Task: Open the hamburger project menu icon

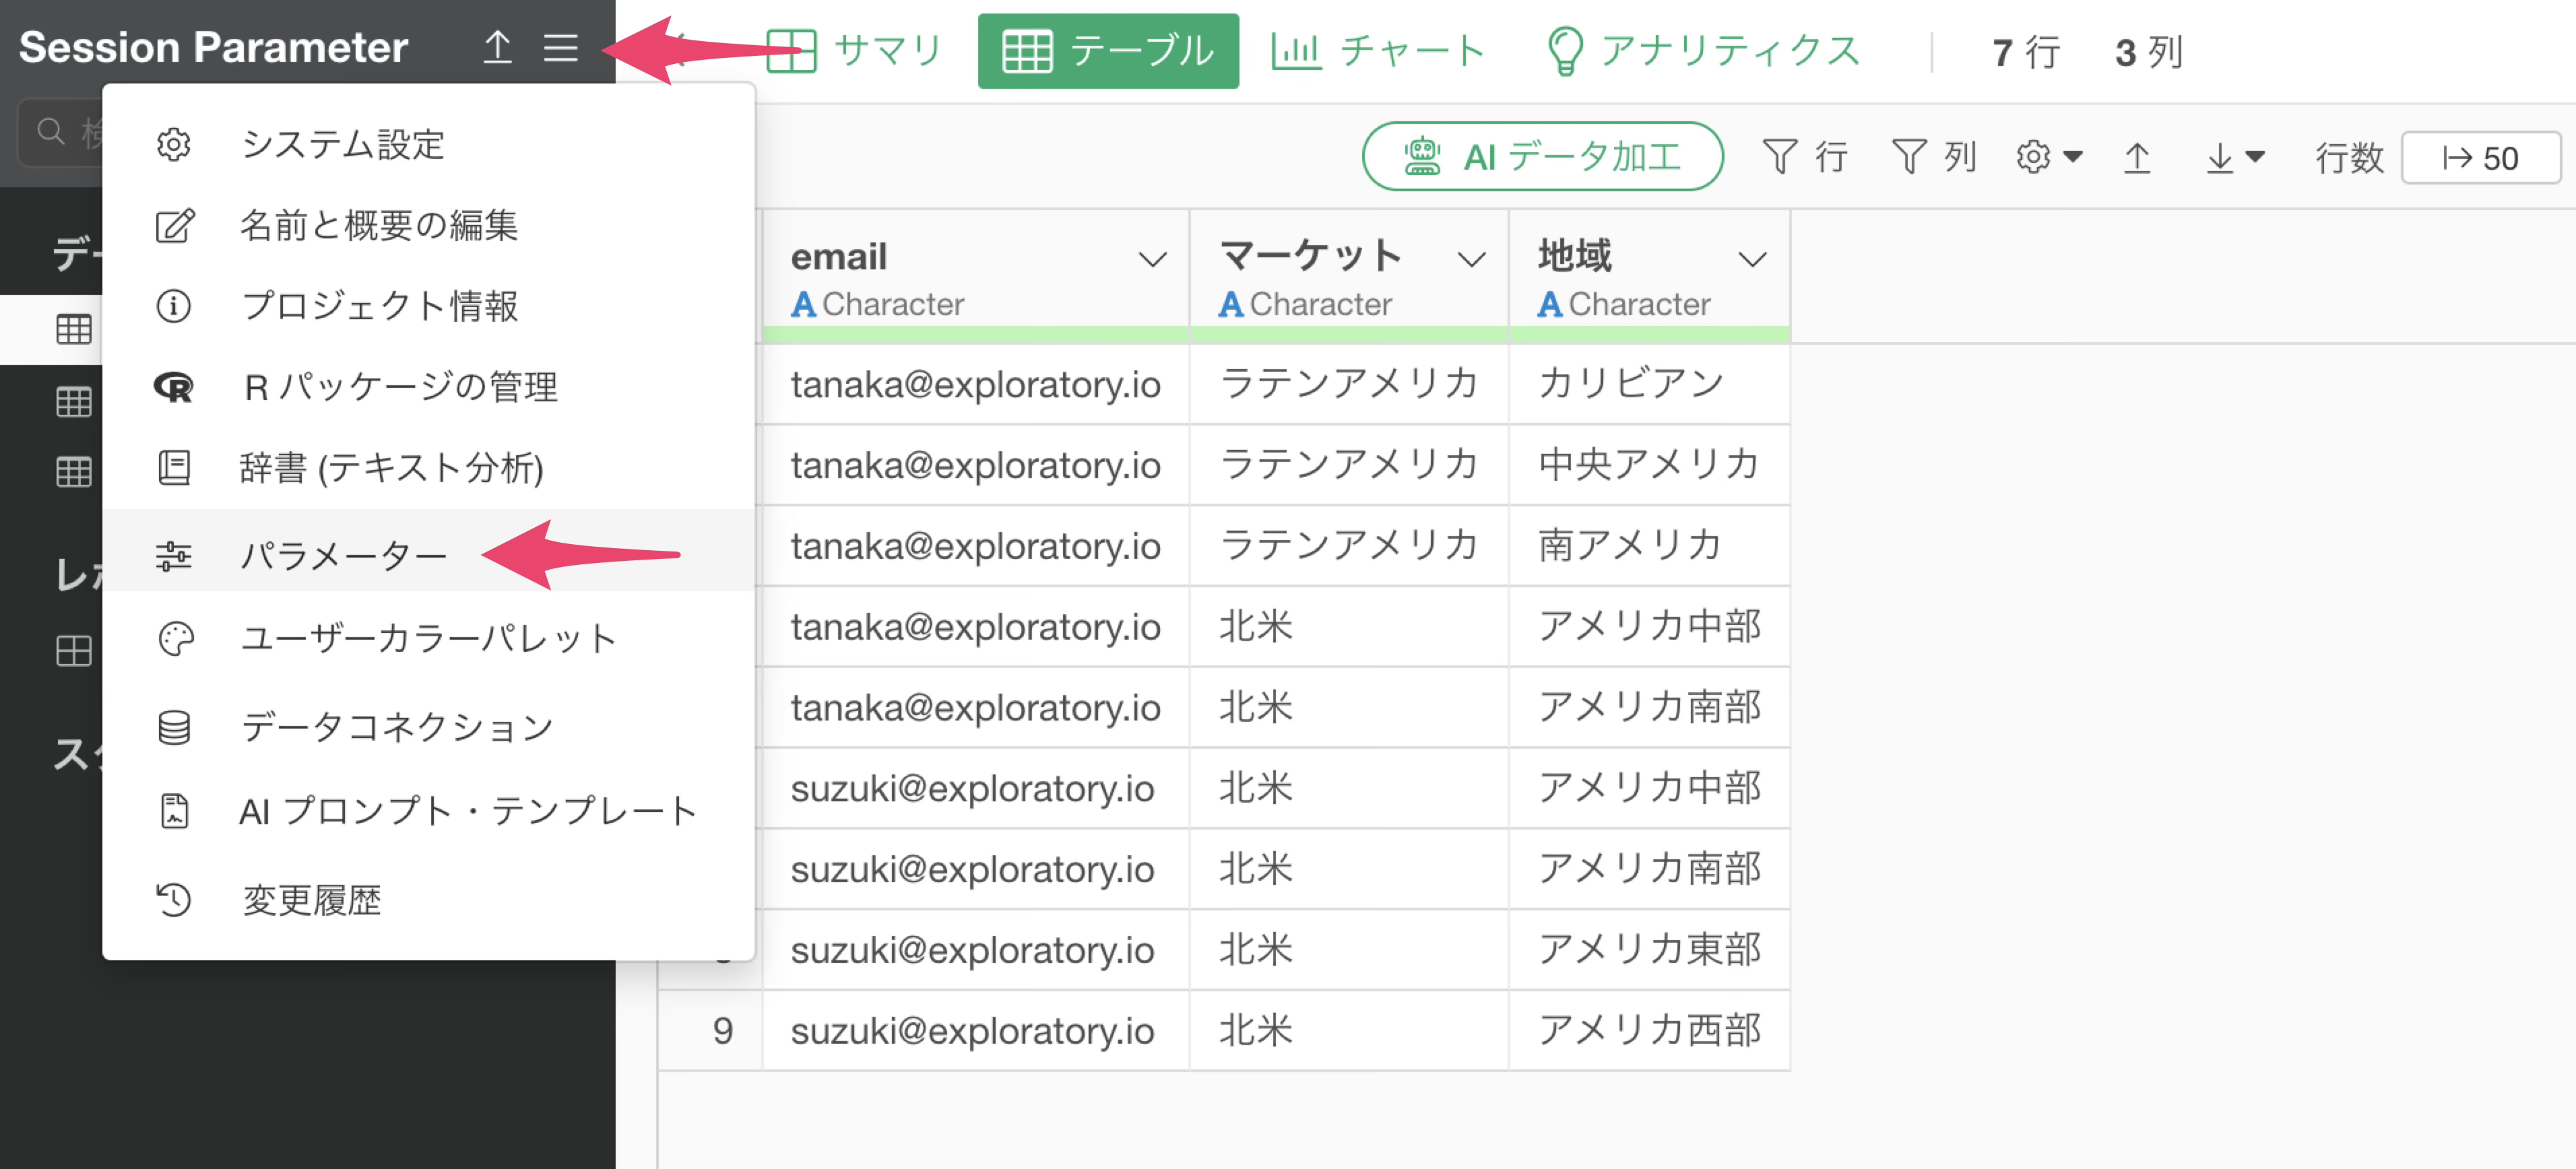Action: point(560,47)
